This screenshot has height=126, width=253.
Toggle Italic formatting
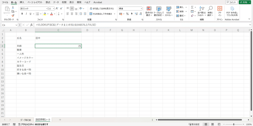click(26, 14)
